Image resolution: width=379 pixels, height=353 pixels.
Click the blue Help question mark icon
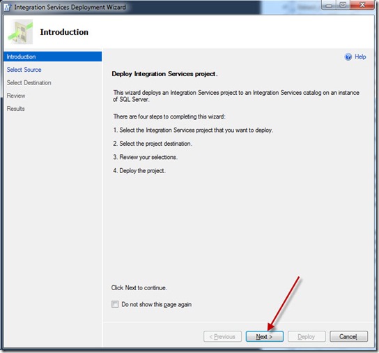coord(348,57)
